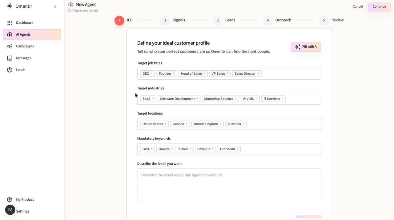394x220 pixels.
Task: Remove the VP Sales tag
Action: click(227, 73)
